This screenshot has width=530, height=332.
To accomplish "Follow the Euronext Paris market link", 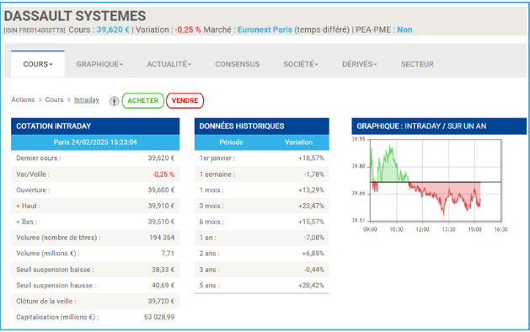I will pyautogui.click(x=265, y=29).
